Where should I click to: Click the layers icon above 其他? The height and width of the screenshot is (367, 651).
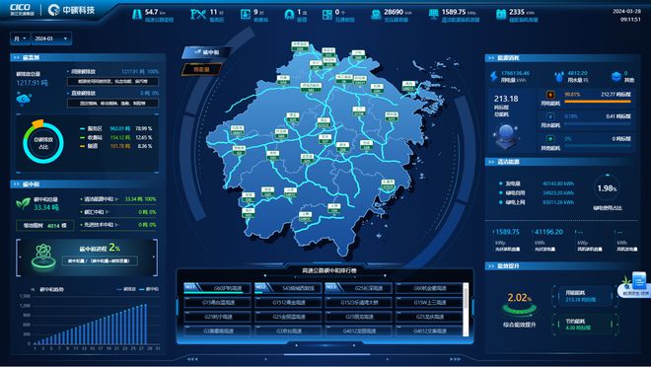pos(616,76)
